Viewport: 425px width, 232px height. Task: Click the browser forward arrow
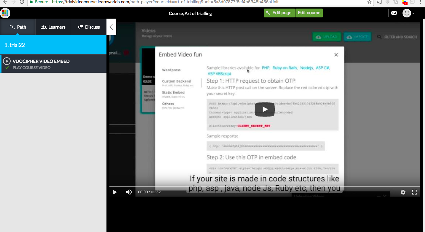(x=13, y=2)
